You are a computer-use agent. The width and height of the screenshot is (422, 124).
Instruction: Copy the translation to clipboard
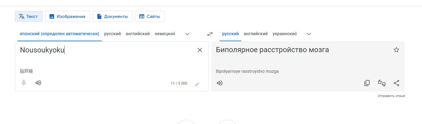tap(367, 83)
